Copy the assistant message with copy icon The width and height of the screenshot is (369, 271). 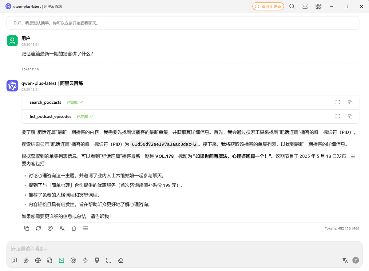click(27, 228)
